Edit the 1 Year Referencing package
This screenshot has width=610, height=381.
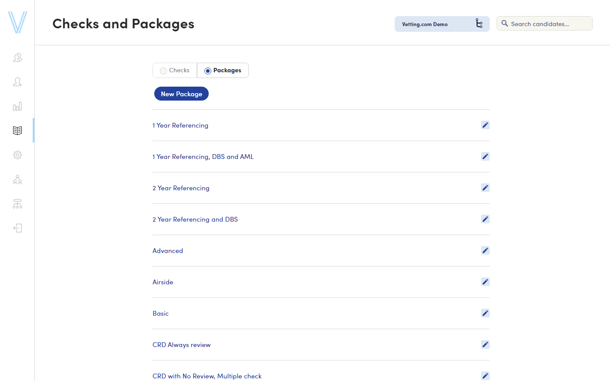[485, 125]
